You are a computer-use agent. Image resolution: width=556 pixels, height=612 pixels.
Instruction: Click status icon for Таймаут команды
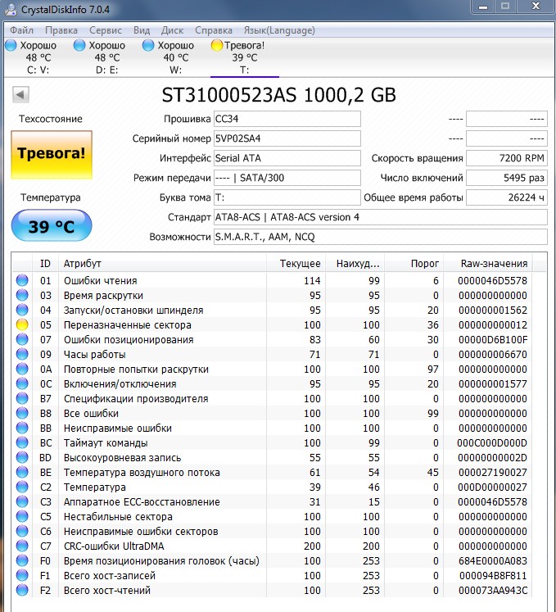coord(22,442)
